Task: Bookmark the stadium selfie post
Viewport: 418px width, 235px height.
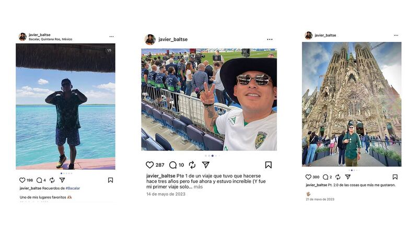Action: [x=268, y=165]
